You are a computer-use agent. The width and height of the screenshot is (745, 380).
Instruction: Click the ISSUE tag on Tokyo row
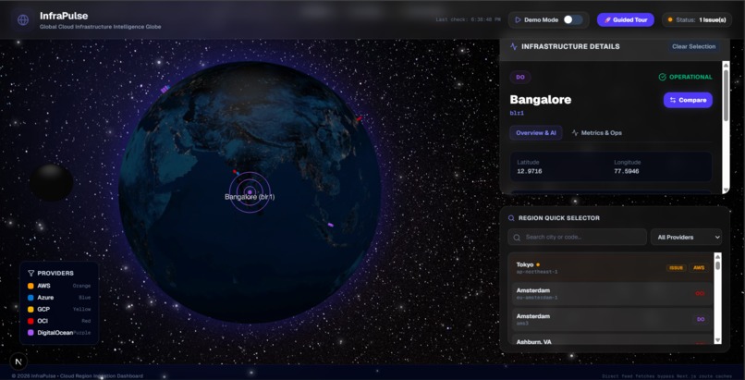click(676, 268)
